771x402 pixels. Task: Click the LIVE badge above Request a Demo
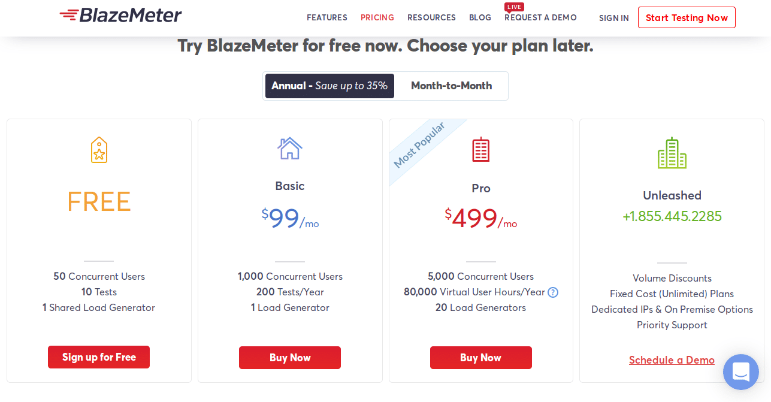click(x=514, y=7)
